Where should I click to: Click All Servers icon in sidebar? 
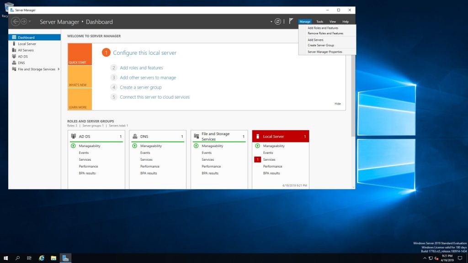pos(14,50)
